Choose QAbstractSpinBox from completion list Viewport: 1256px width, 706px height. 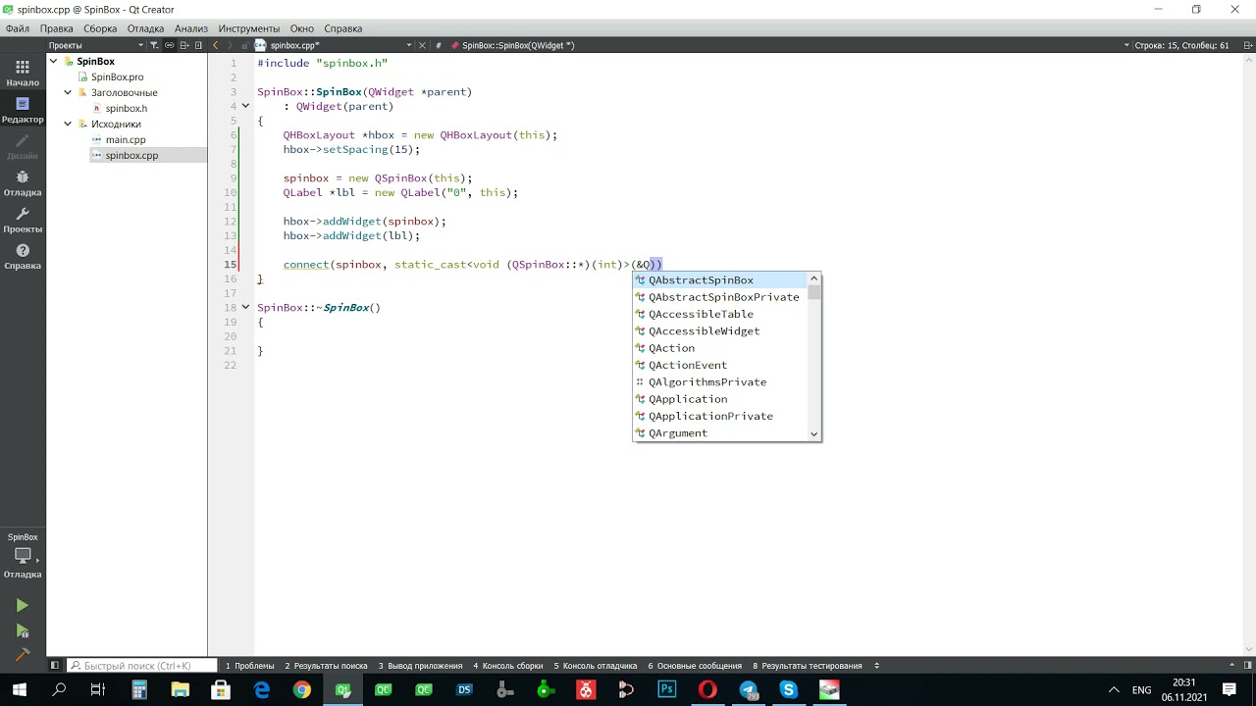coord(721,280)
